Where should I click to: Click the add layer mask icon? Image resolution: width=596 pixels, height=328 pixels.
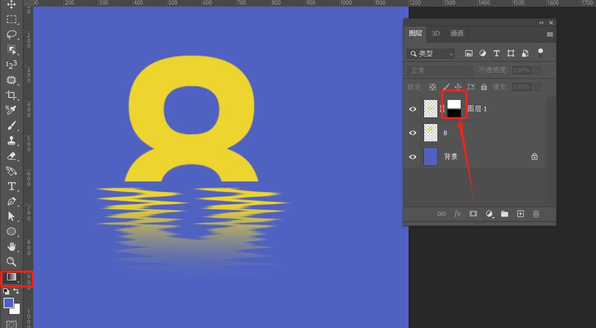(473, 214)
